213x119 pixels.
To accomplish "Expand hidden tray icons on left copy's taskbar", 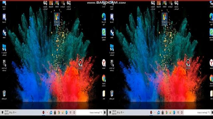I will (16, 112).
